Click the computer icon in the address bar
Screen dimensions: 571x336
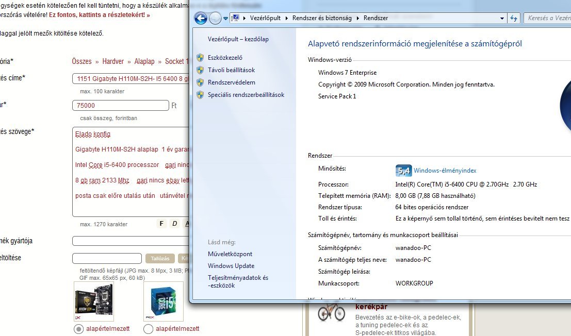point(236,18)
